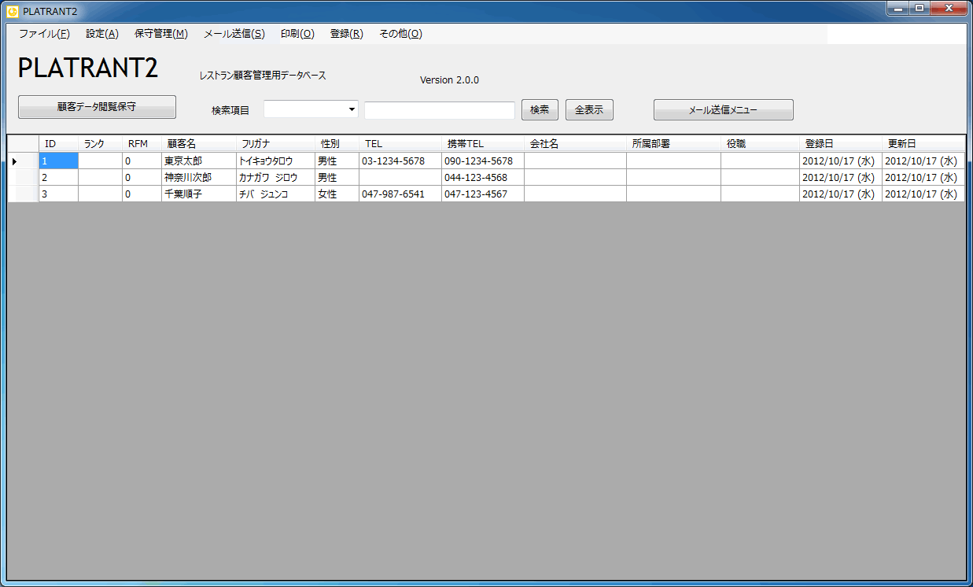973x587 pixels.
Task: Click the 所属部署 column header
Action: (x=673, y=144)
